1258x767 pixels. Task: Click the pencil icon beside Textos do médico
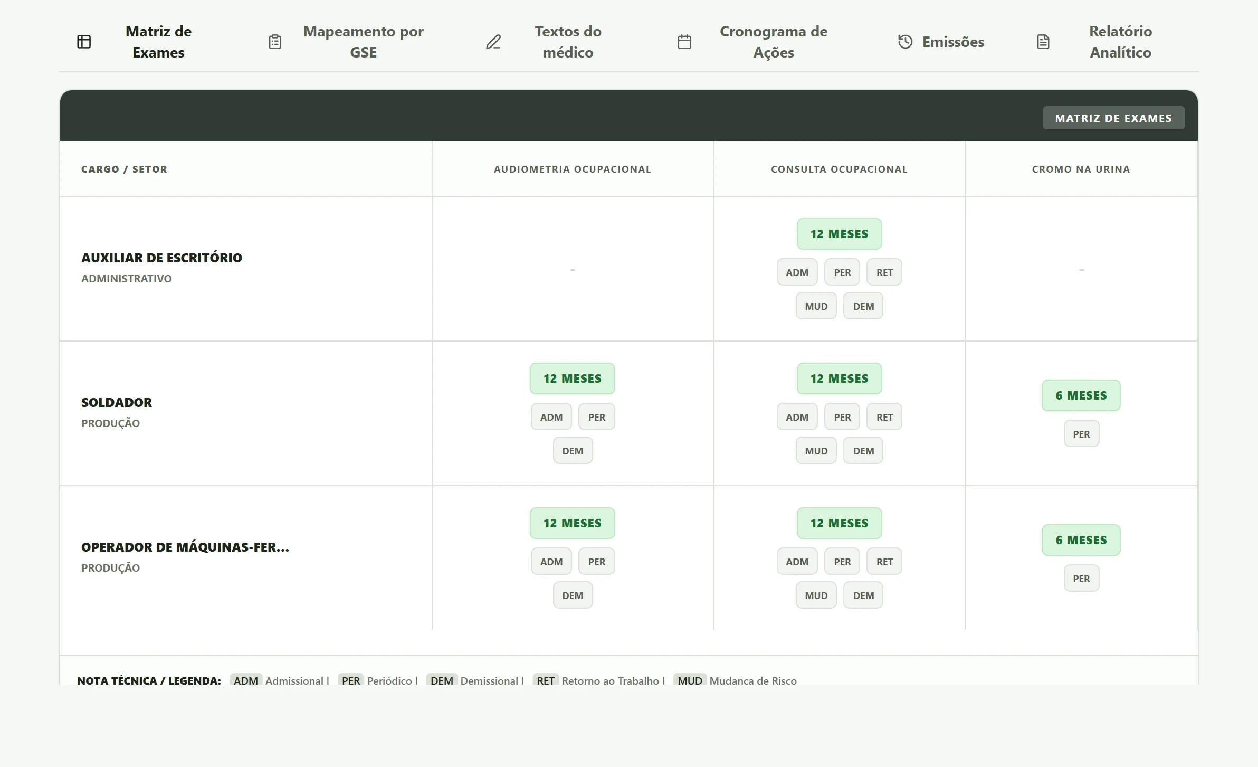493,42
